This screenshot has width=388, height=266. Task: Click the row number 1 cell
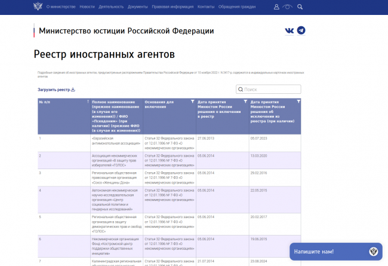(64, 143)
